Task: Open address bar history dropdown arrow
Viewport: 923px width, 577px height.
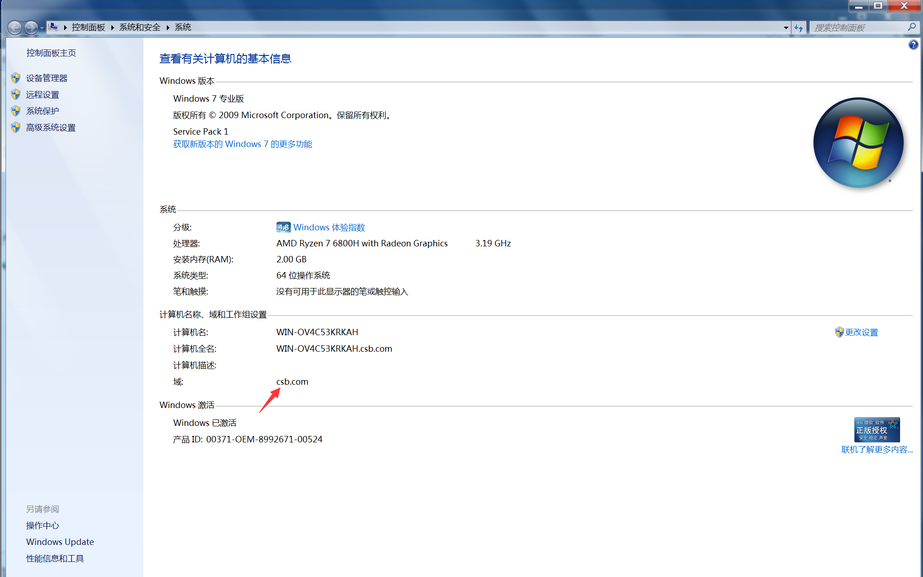Action: point(786,28)
